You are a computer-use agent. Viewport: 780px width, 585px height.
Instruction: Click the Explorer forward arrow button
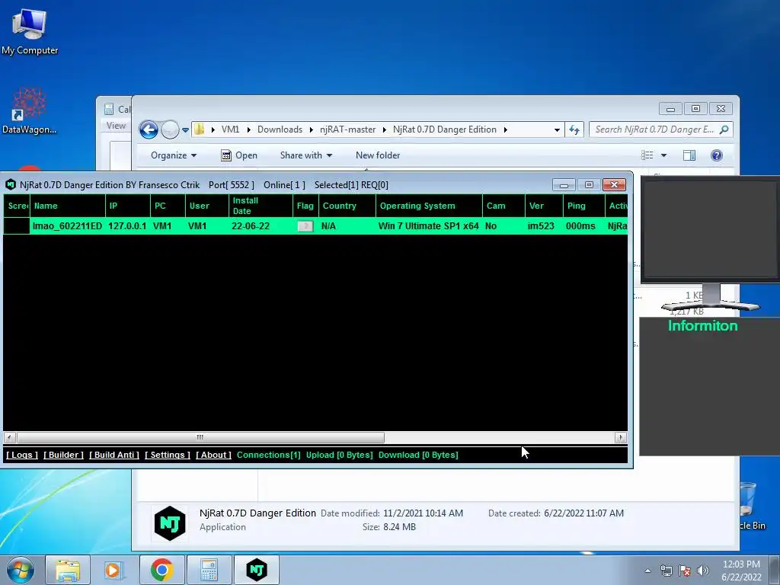(x=170, y=129)
